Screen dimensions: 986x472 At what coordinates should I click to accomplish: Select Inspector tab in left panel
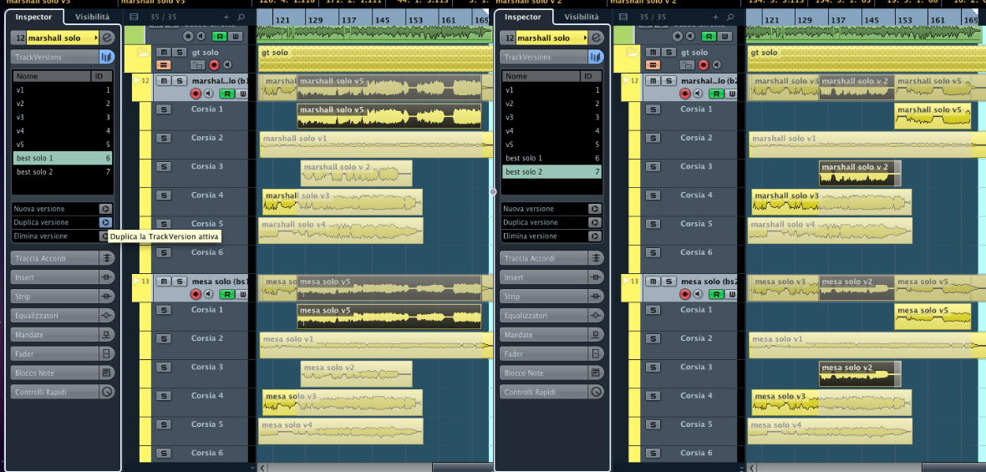34,17
